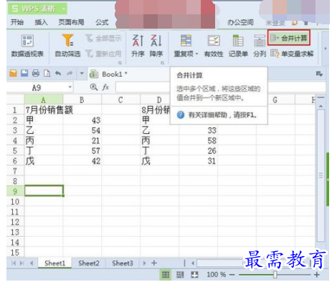This screenshot has width=332, height=282.
Task: Open the 重复项 duplicates tool
Action: [x=186, y=47]
